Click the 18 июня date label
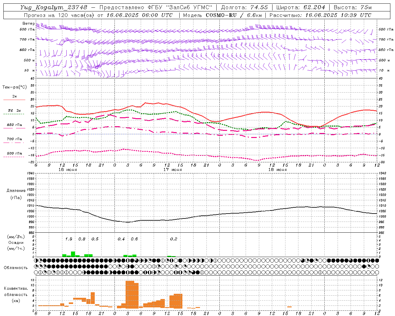 pyautogui.click(x=277, y=170)
